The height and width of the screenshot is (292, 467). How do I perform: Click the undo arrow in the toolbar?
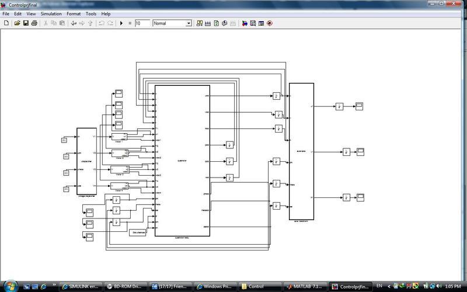click(101, 23)
